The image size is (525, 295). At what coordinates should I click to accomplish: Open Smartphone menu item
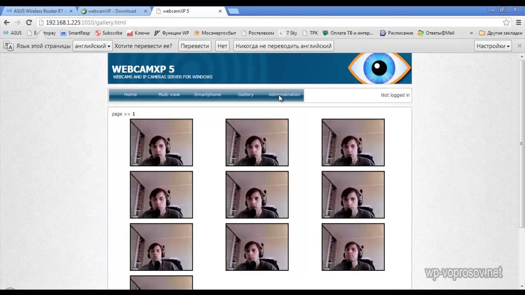[208, 95]
